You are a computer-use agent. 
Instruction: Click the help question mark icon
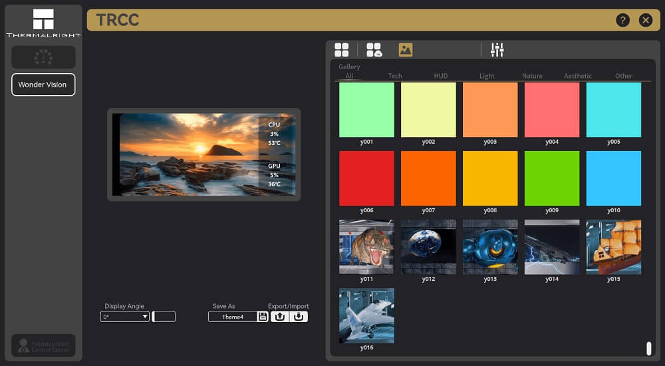tap(622, 20)
